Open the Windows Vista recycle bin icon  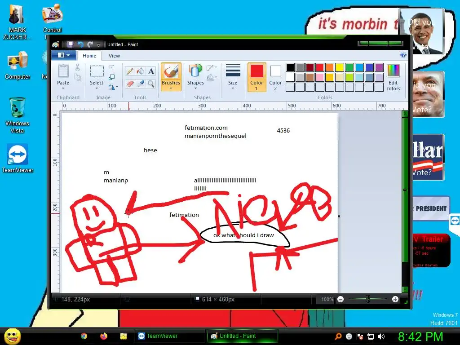pos(17,115)
